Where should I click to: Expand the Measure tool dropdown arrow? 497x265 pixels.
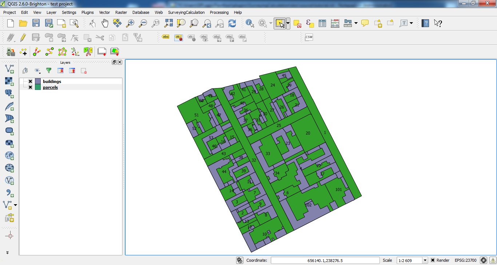[x=356, y=23]
